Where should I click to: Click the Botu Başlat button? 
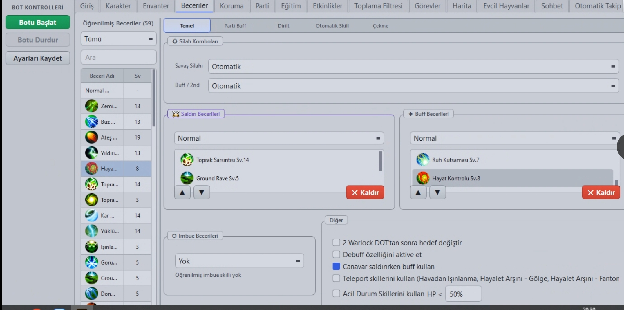coord(38,22)
